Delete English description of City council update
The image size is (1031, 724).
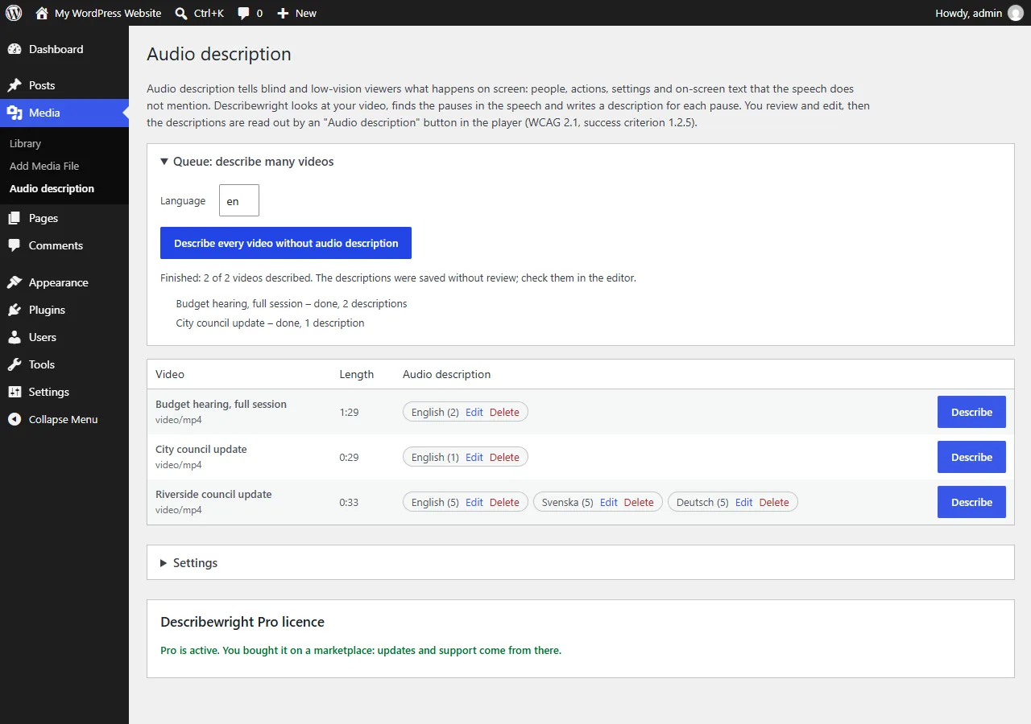click(x=504, y=457)
